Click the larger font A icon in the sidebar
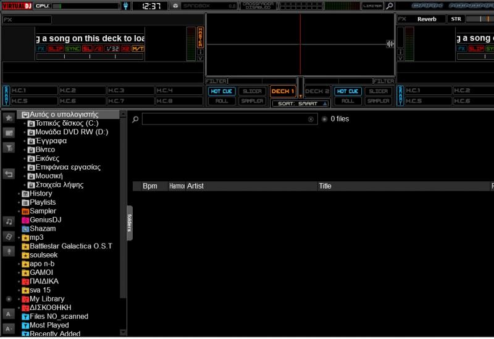Viewport: 494px width, 339px height. click(9, 314)
